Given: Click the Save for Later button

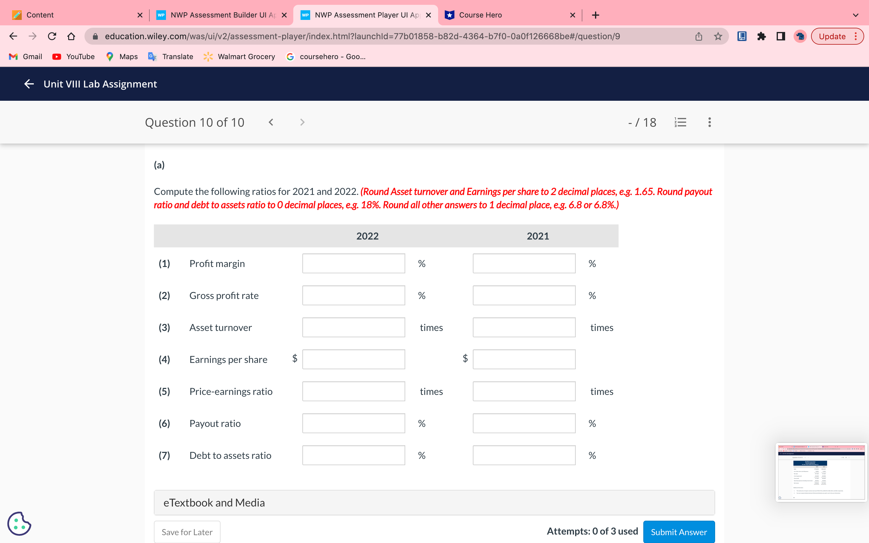Looking at the screenshot, I should pos(187,532).
